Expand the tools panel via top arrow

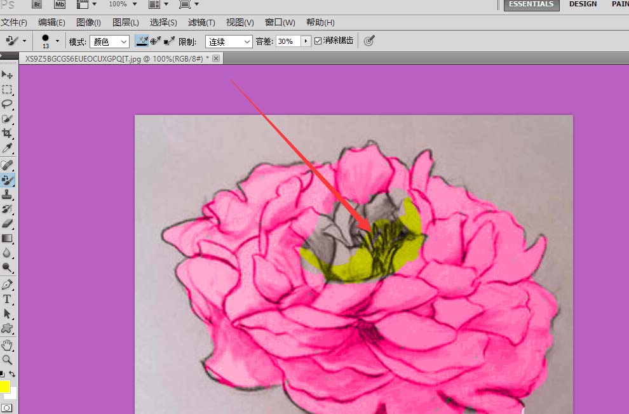click(2, 55)
